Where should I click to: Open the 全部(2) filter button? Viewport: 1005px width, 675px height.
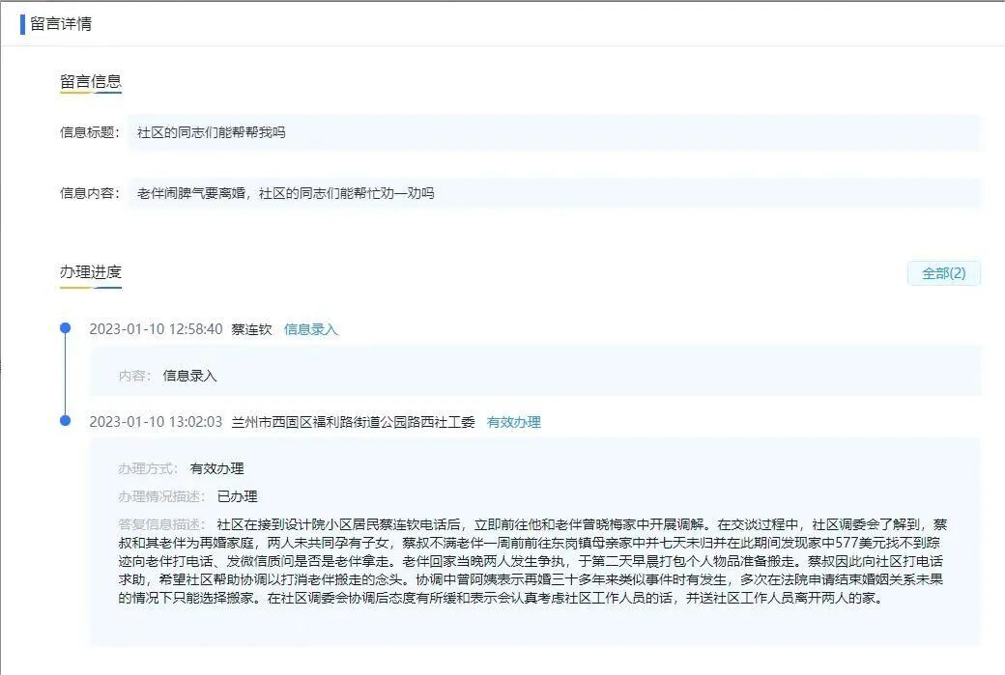(x=944, y=274)
